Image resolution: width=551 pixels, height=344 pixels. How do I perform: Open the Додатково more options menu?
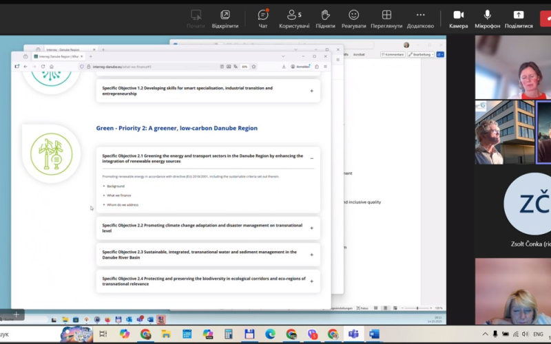point(420,15)
